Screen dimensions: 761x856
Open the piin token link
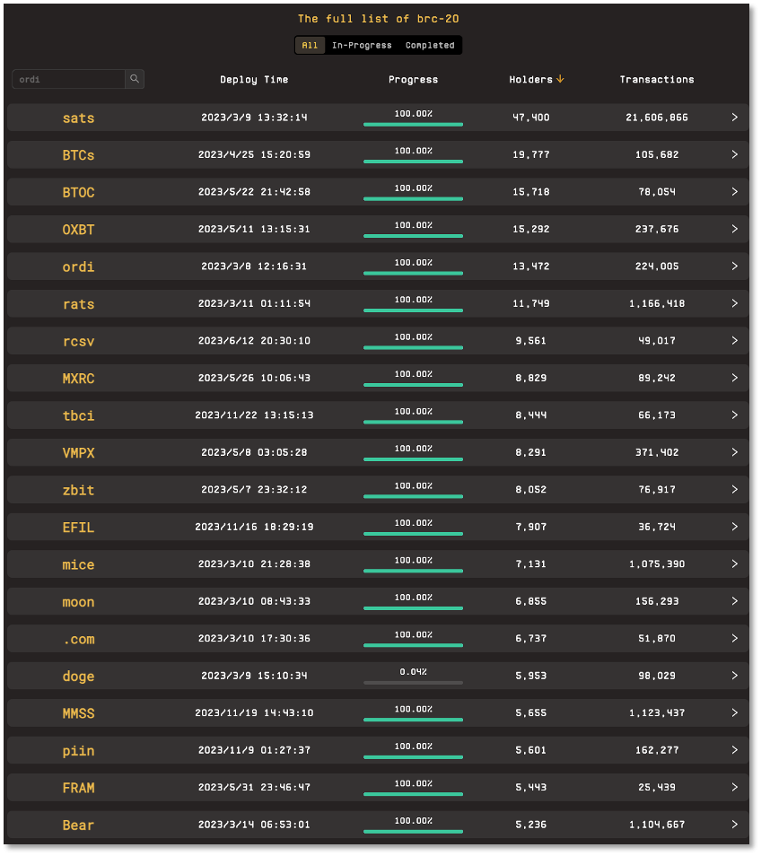pyautogui.click(x=78, y=751)
